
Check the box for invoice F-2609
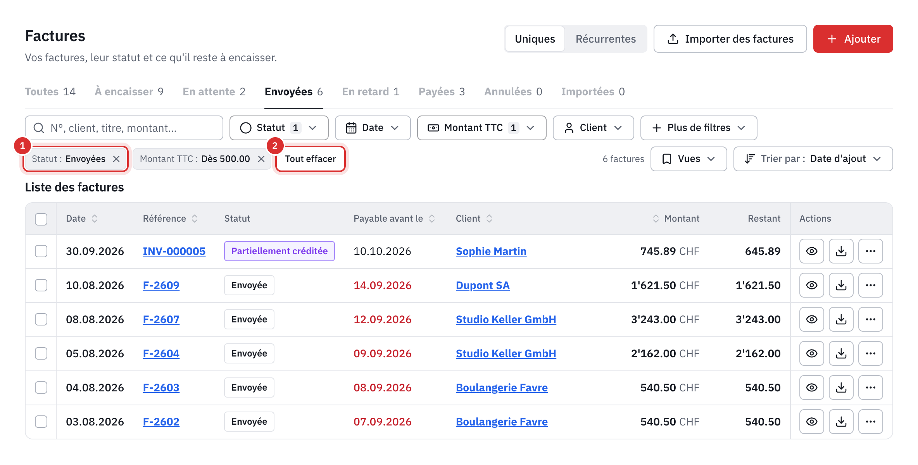coord(41,285)
